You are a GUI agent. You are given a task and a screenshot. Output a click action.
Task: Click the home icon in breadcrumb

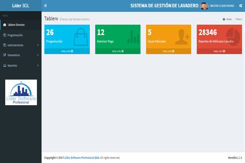(x=224, y=19)
